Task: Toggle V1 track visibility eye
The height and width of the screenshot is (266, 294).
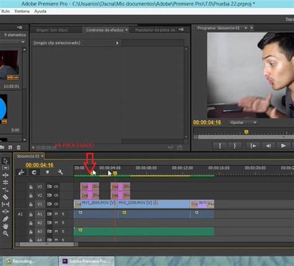Action: coord(56,204)
